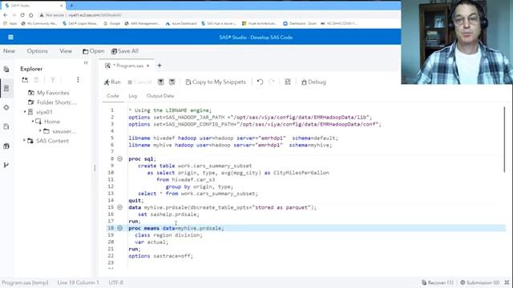Open the SAS Studio hamburger menu

coord(10,38)
